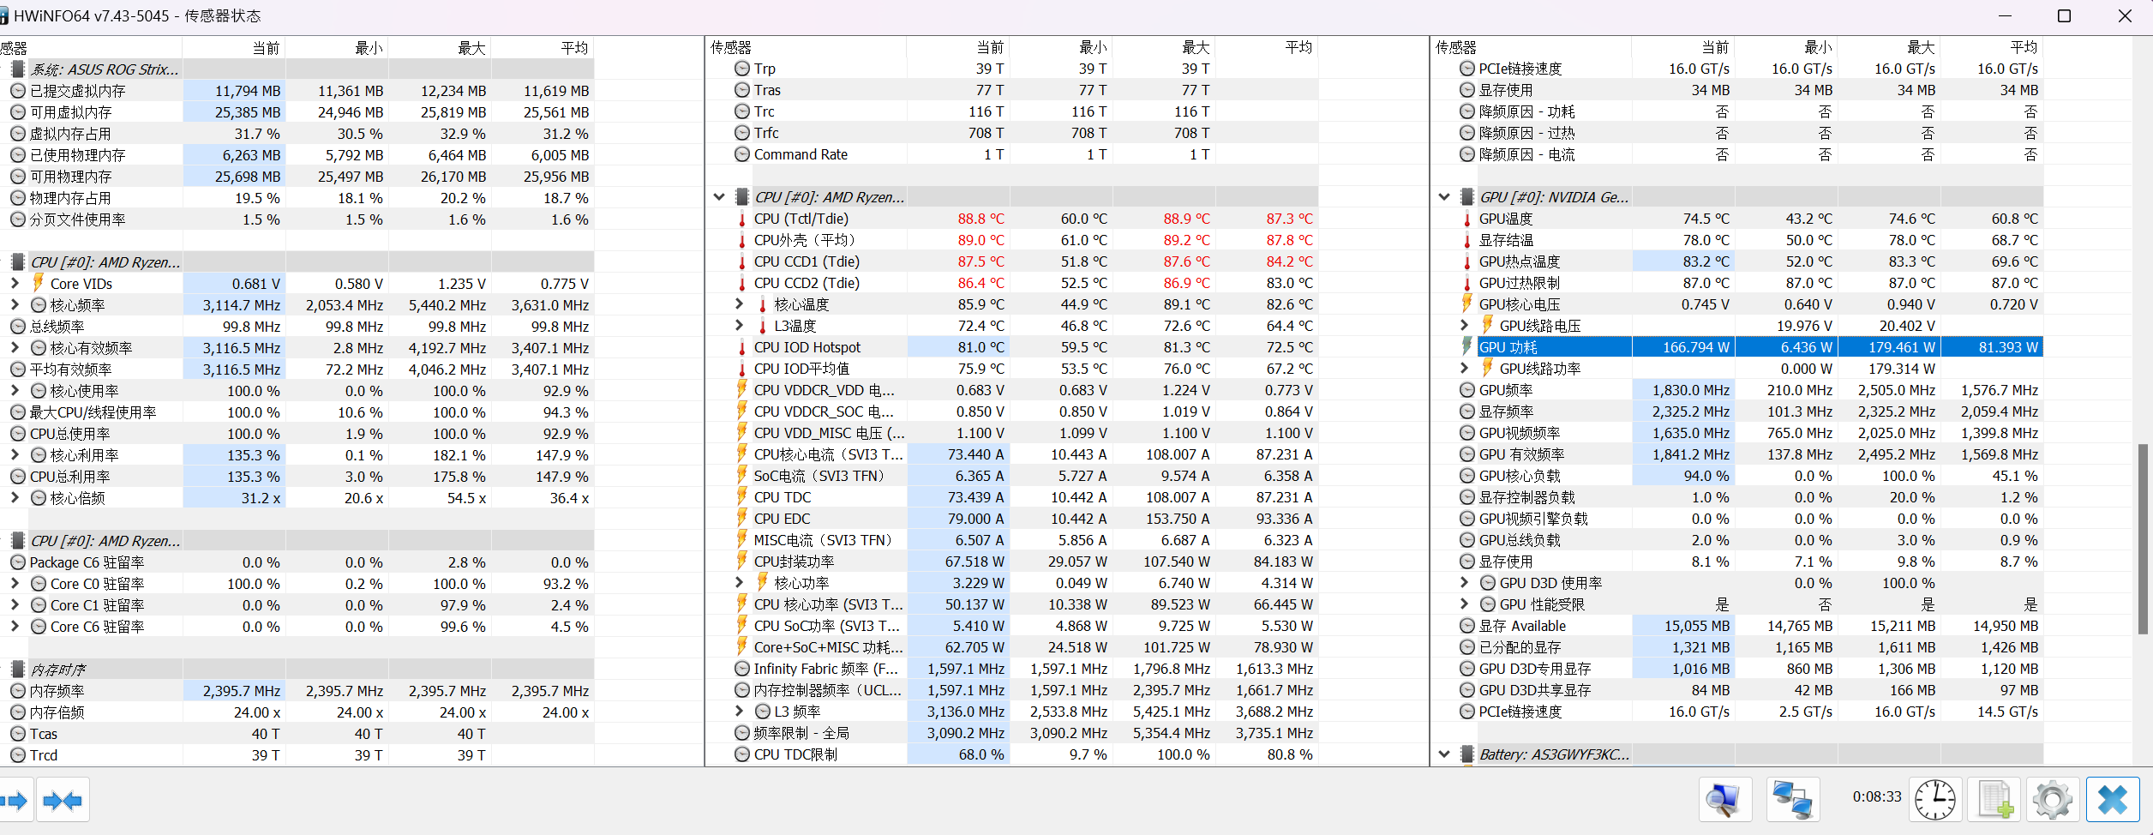The height and width of the screenshot is (835, 2153).
Task: Click the vertical scrollbar thumb on right edge
Action: [x=2144, y=538]
